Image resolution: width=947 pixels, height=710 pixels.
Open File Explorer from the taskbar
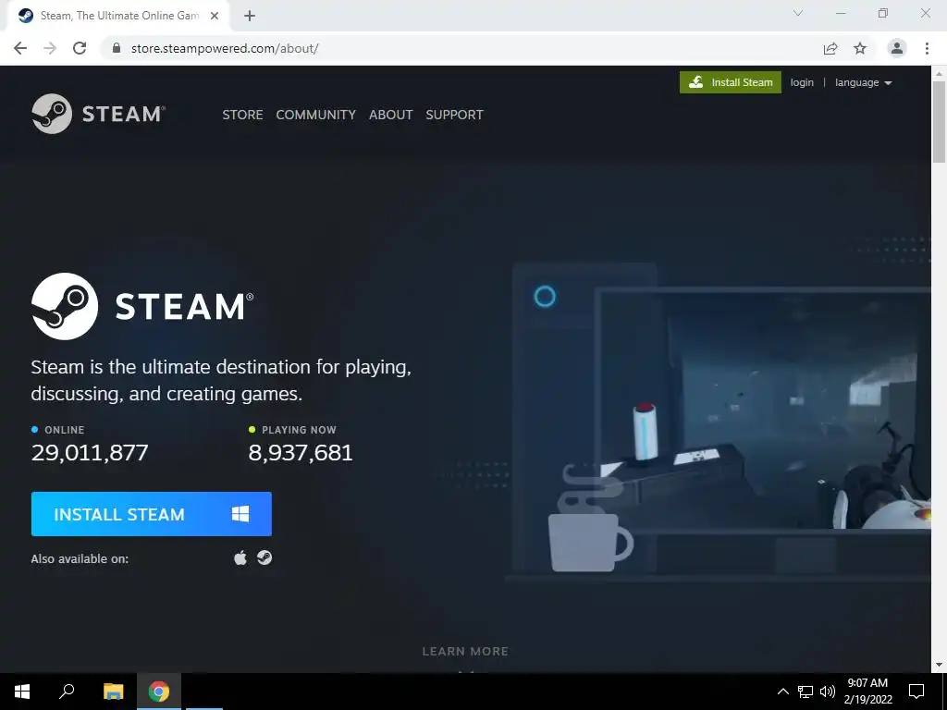coord(113,692)
